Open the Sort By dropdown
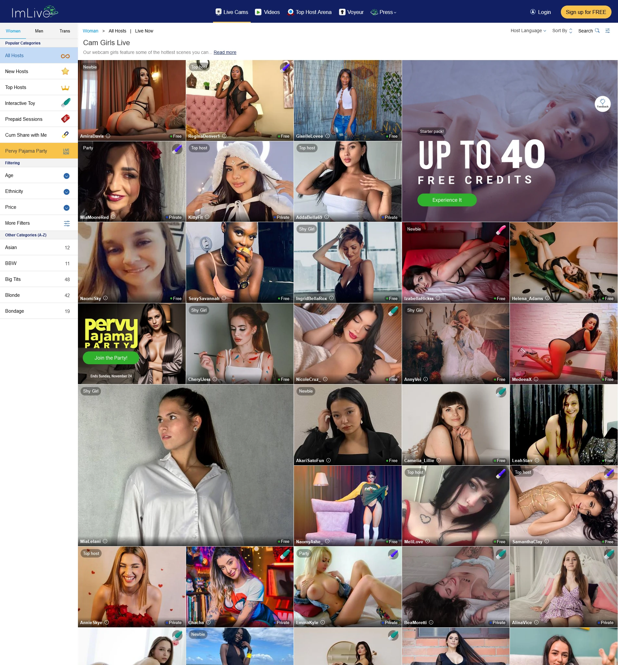 (x=562, y=31)
